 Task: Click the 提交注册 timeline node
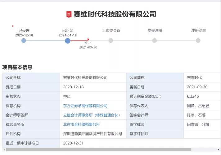click(x=155, y=41)
